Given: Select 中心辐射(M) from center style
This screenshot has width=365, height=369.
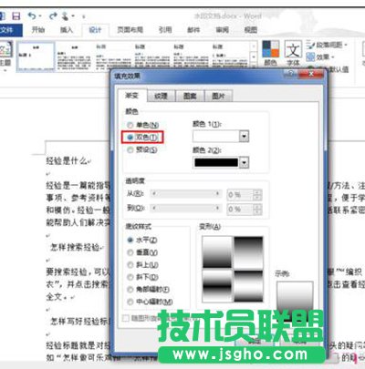Looking at the screenshot, I should click(x=150, y=302).
